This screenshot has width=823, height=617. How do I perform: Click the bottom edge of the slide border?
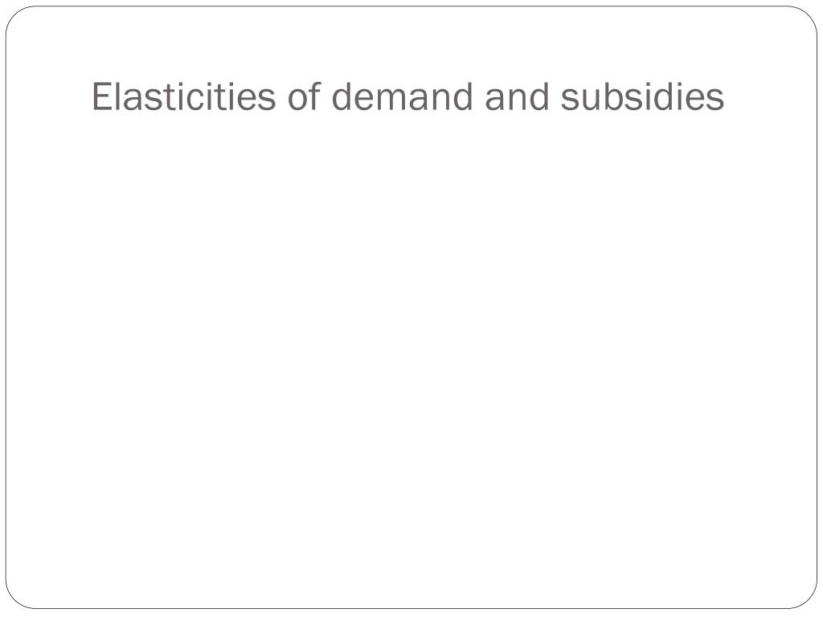411,609
